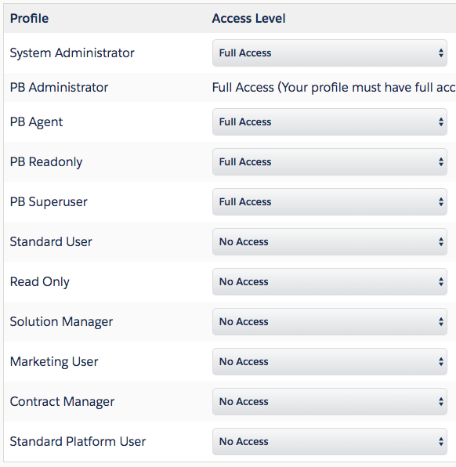Open the Standard Platform User access dropdown
The width and height of the screenshot is (456, 467).
point(329,441)
